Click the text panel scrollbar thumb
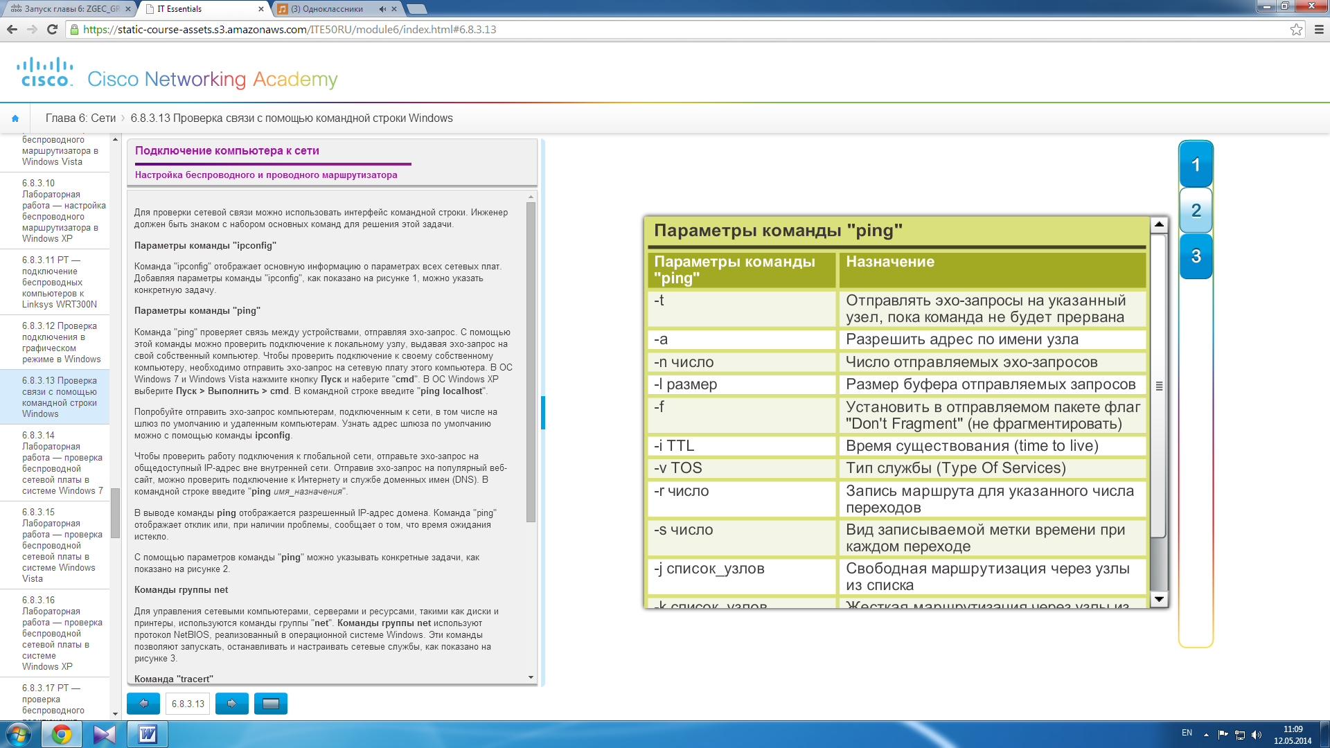This screenshot has width=1330, height=748. tap(531, 362)
